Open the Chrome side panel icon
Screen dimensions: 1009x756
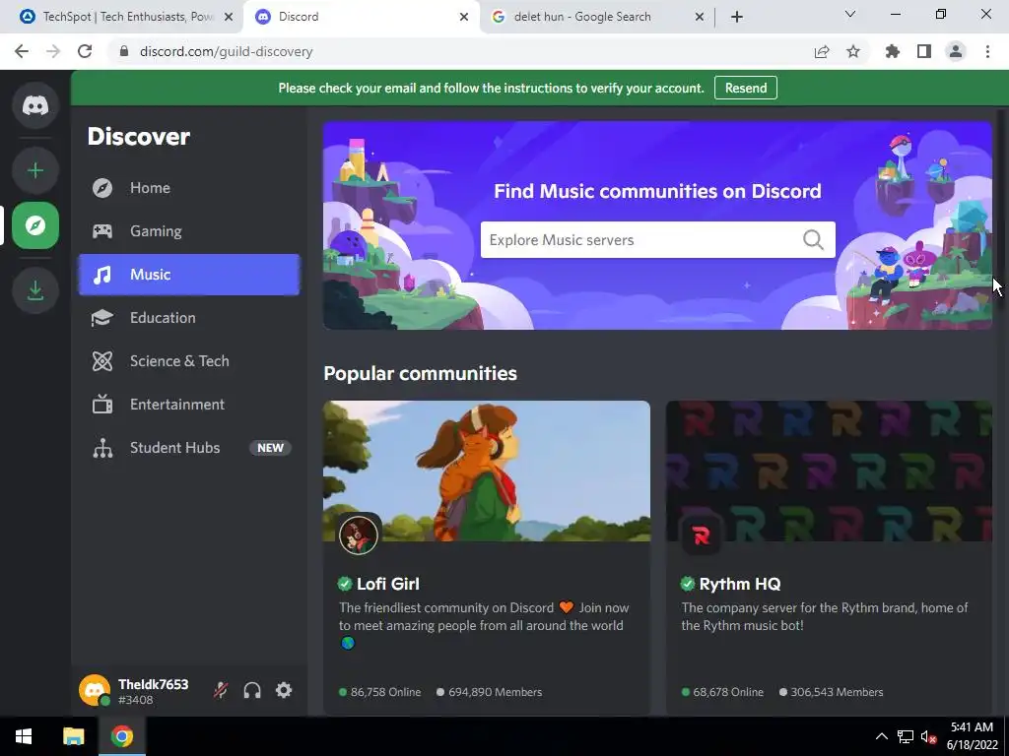click(x=924, y=51)
